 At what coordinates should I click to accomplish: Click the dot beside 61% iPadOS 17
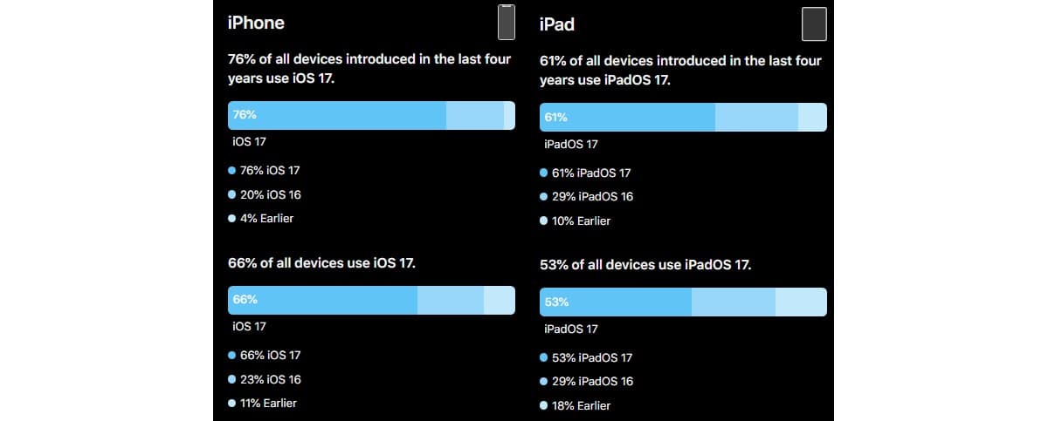(544, 173)
